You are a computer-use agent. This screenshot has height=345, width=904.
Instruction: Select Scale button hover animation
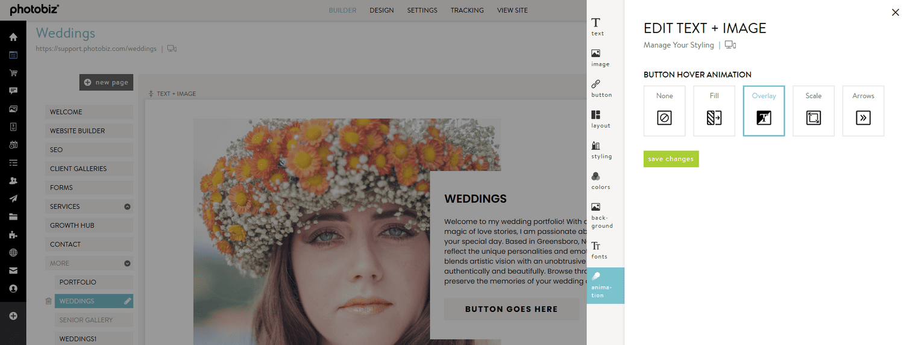coord(814,111)
